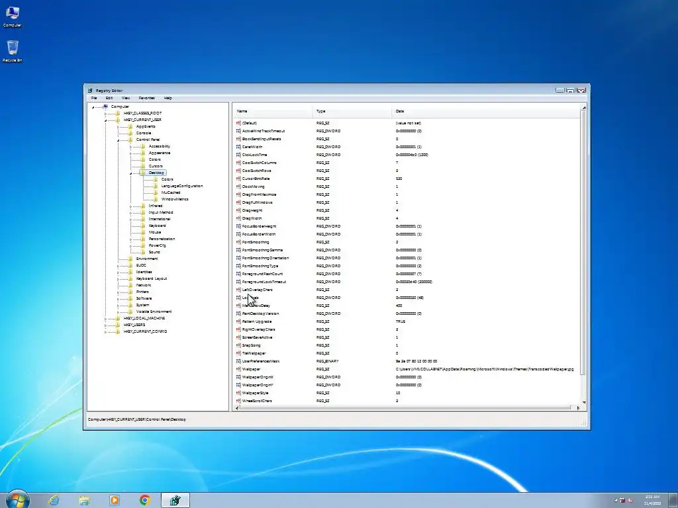Image resolution: width=678 pixels, height=508 pixels.
Task: Click the folder icon of the Mouse key
Action: point(143,232)
